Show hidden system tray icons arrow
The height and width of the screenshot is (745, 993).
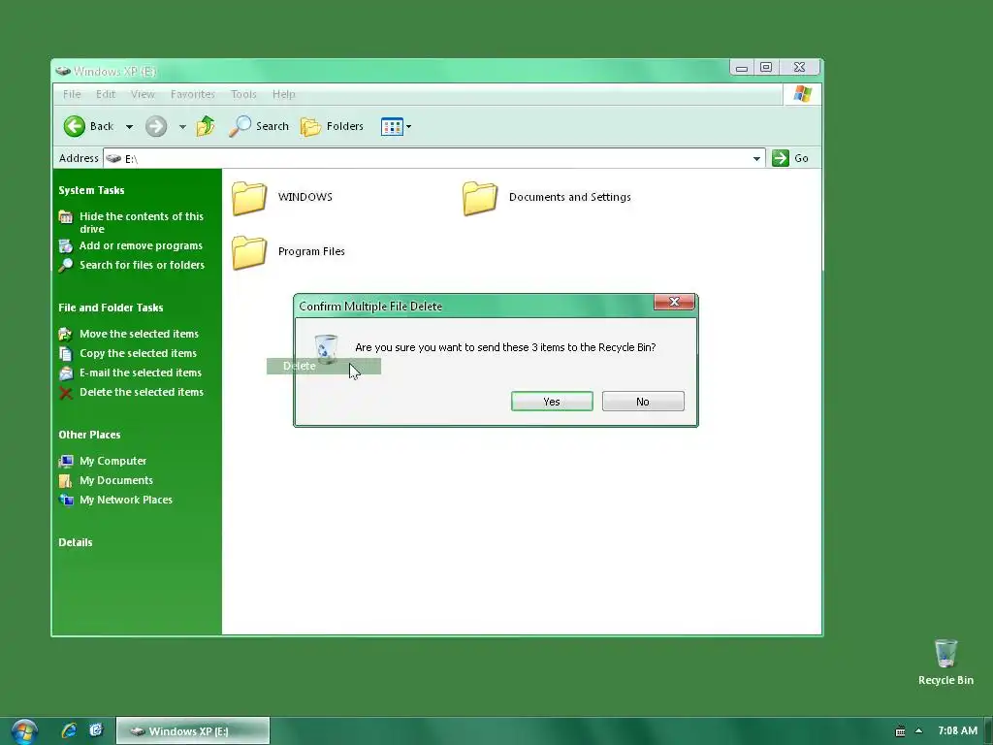click(919, 731)
